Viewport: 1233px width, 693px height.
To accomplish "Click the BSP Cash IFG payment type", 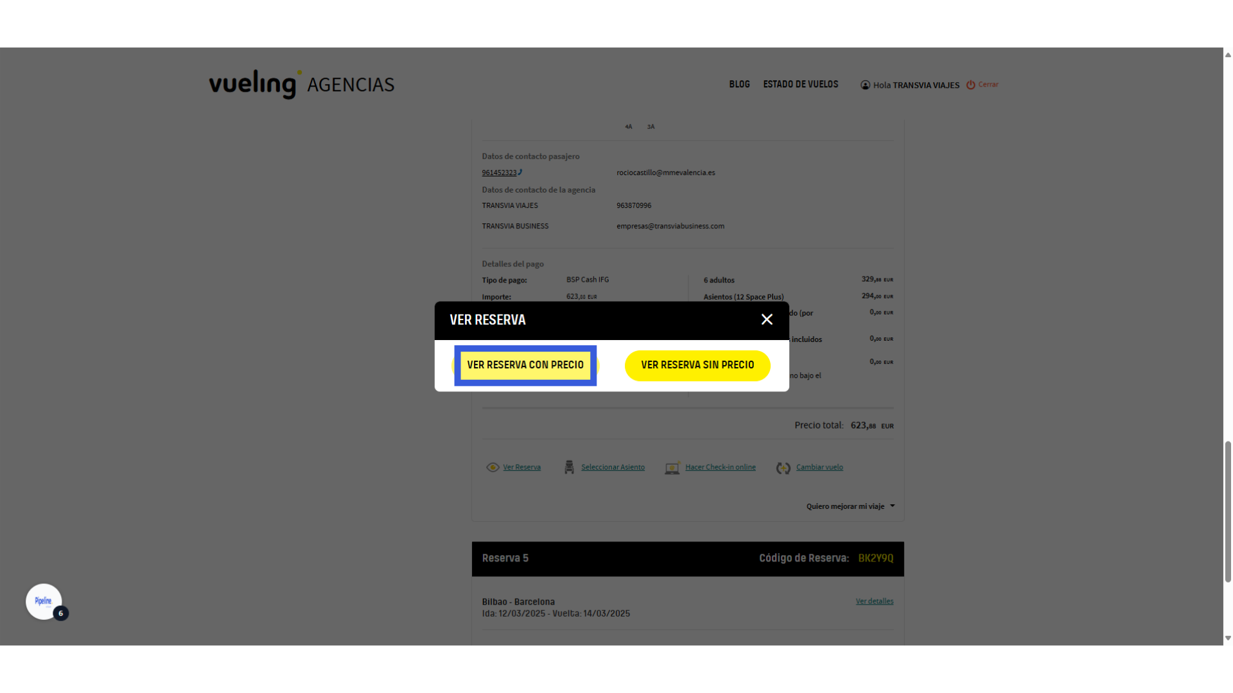I will pyautogui.click(x=587, y=280).
